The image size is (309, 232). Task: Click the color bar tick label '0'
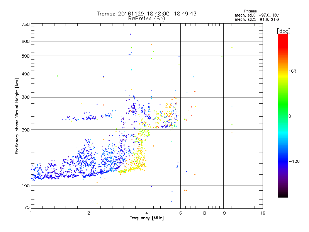coord(290,116)
